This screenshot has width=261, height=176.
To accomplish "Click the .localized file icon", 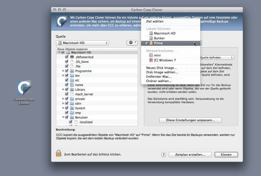I will 76,122.
